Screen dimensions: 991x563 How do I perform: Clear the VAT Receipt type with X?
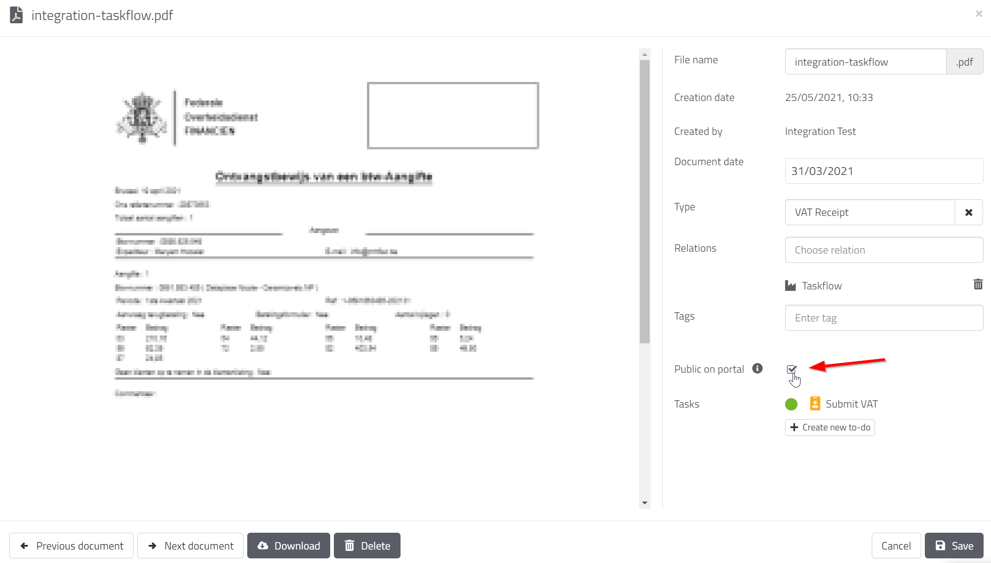969,212
